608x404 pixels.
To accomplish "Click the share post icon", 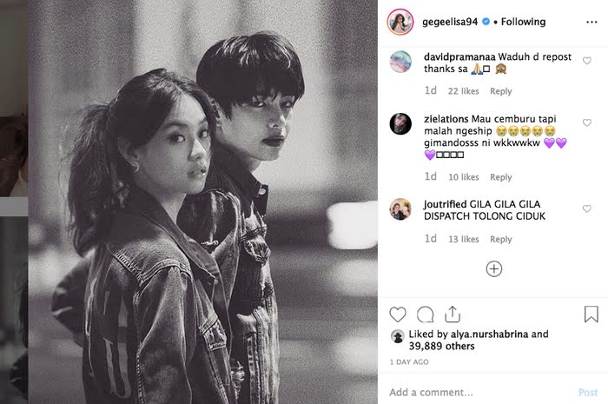I will pyautogui.click(x=453, y=314).
